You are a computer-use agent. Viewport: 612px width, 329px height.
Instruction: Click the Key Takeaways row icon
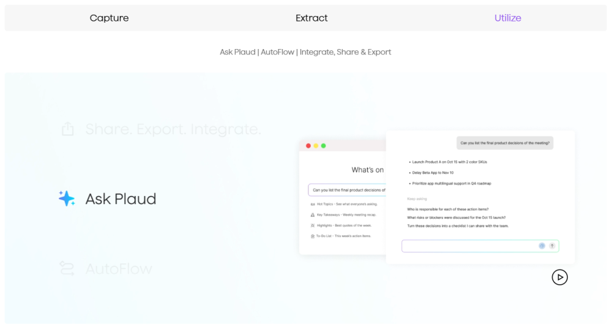(313, 214)
